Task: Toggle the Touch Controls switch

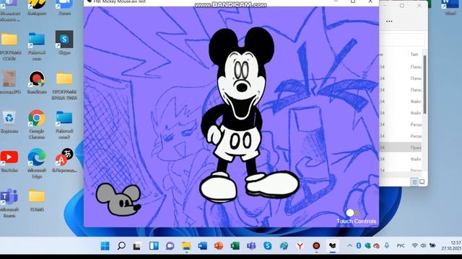Action: tap(353, 213)
